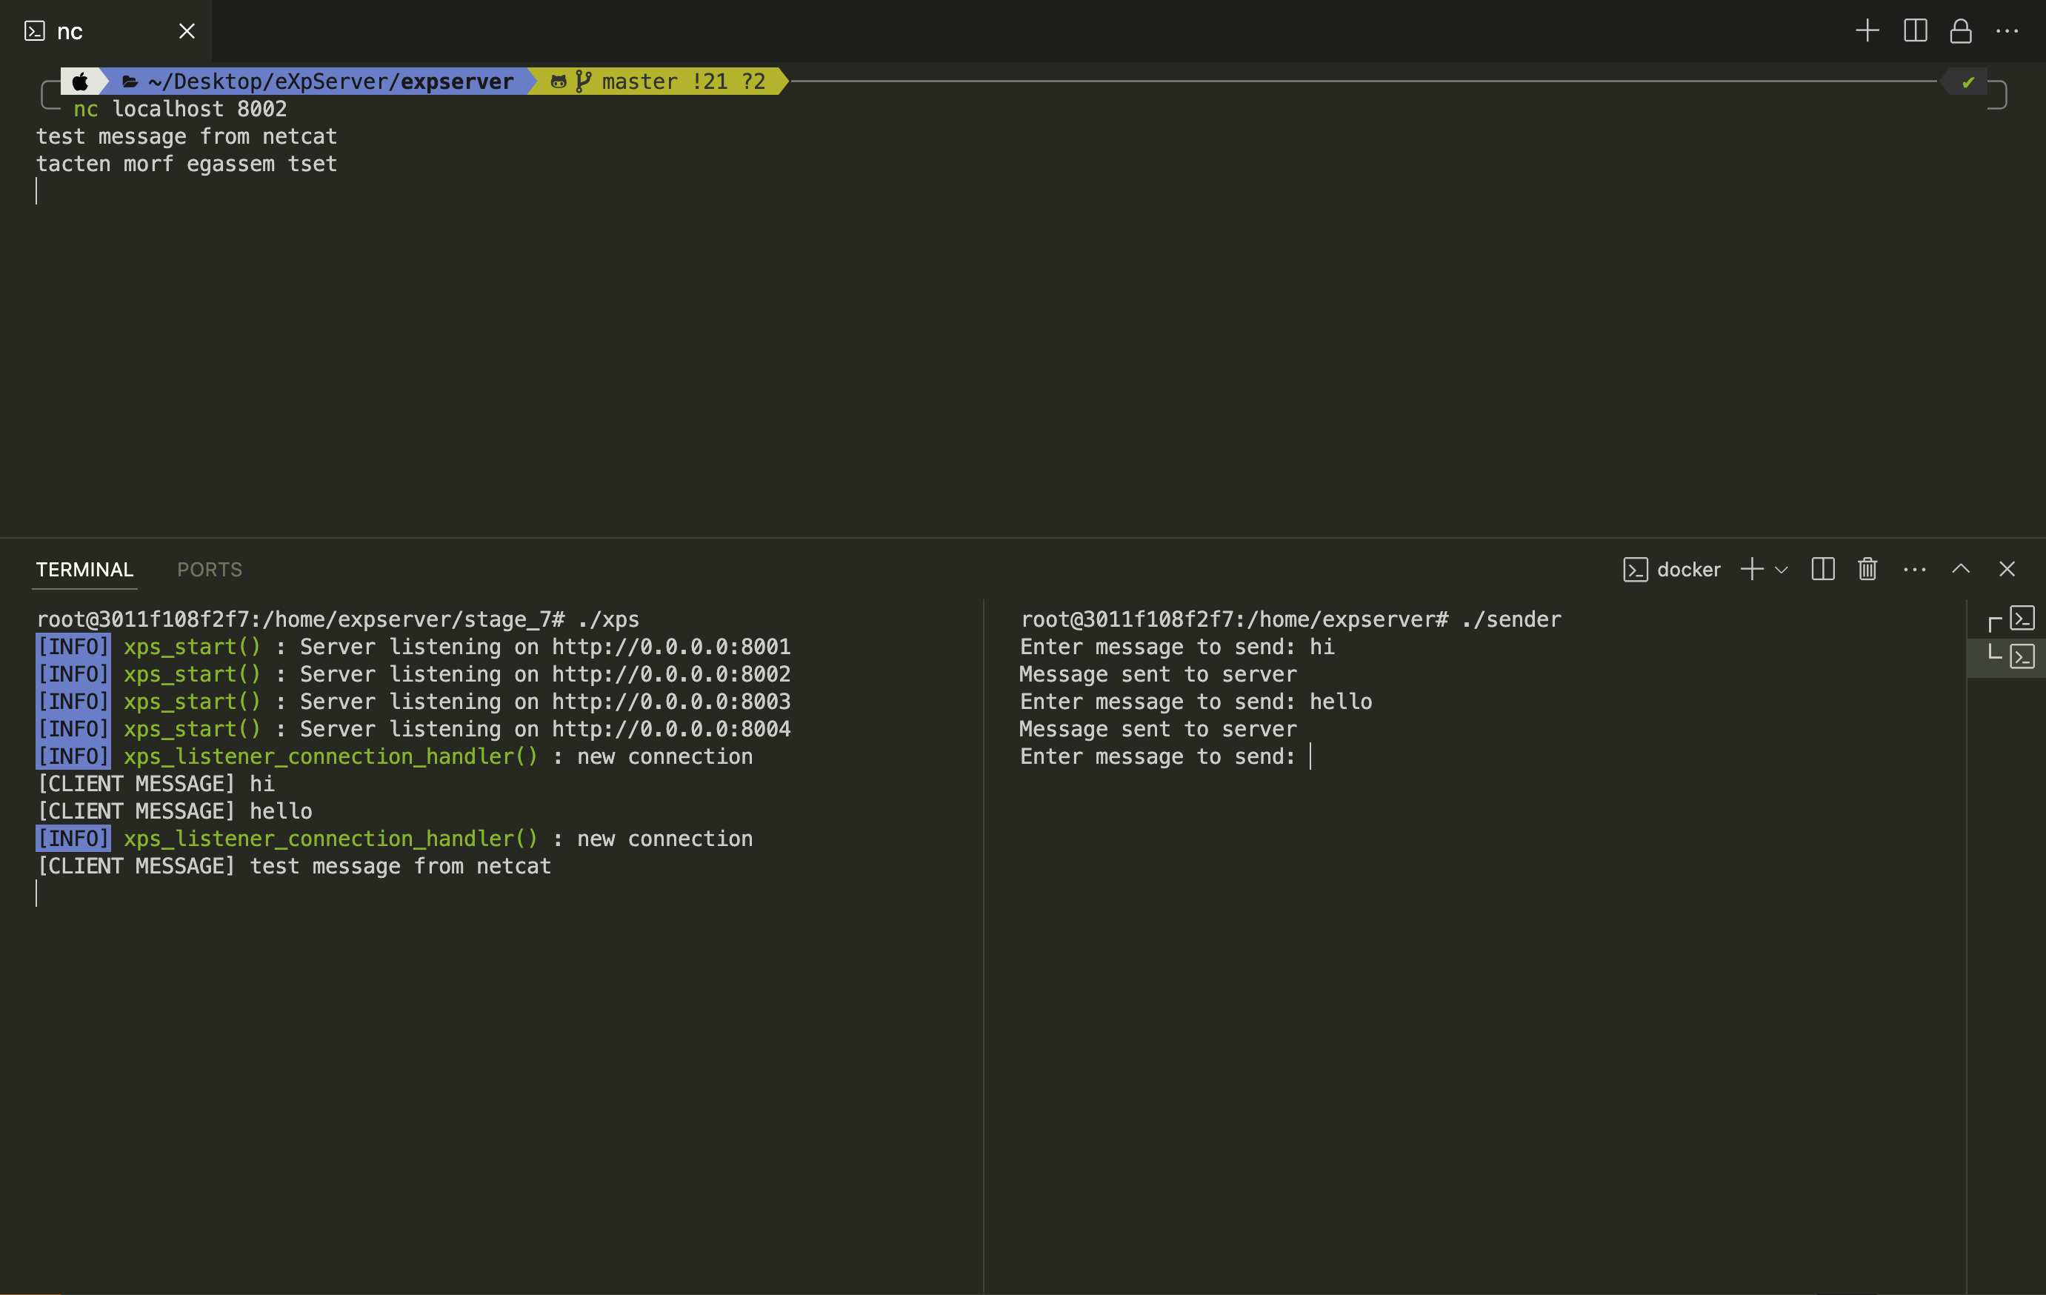Viewport: 2046px width, 1295px height.
Task: Split the editor terminal using top split icon
Action: (1915, 30)
